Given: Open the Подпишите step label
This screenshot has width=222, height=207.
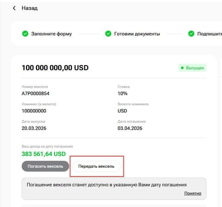Looking at the screenshot, I should coord(209,34).
